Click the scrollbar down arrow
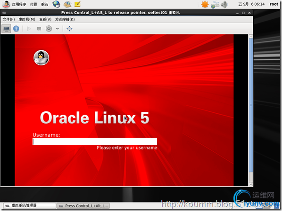The height and width of the screenshot is (211, 282). click(251, 184)
